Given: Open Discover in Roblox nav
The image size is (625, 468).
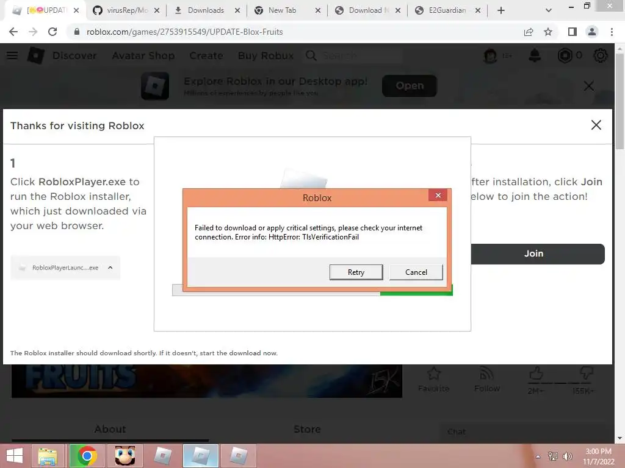Looking at the screenshot, I should [74, 55].
